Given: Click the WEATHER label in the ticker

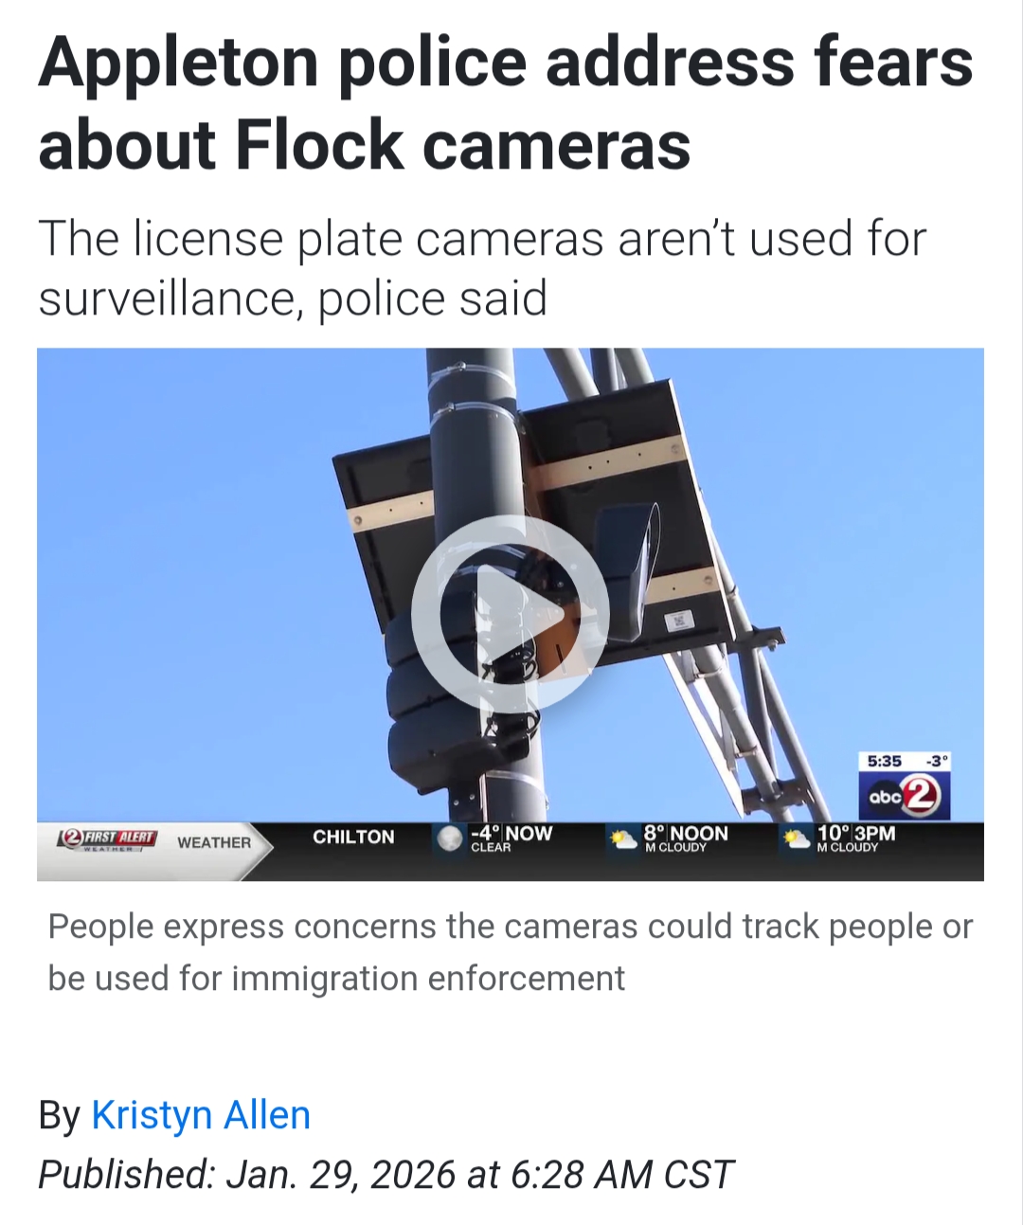Looking at the screenshot, I should pyautogui.click(x=214, y=842).
